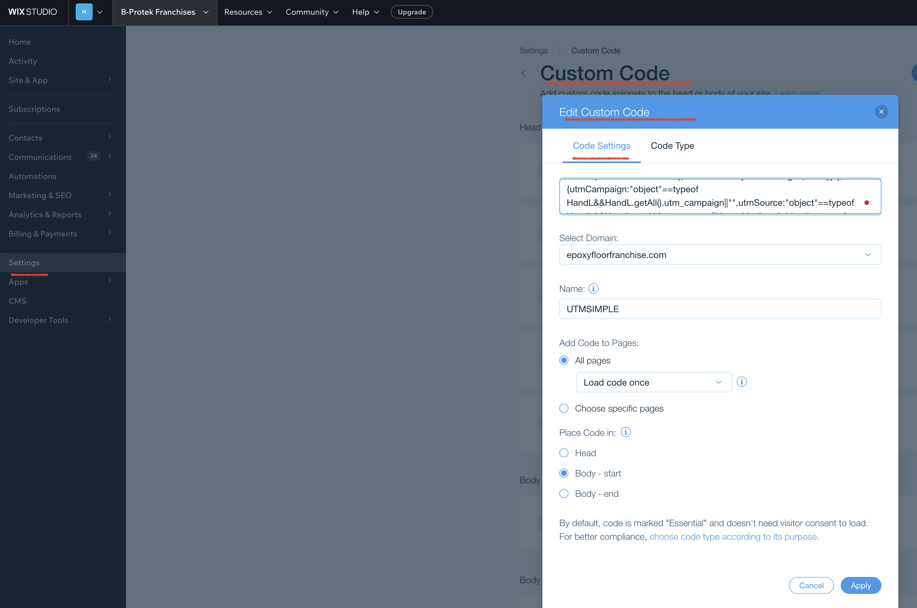
Task: Switch to the Code Type tab
Action: (x=672, y=146)
